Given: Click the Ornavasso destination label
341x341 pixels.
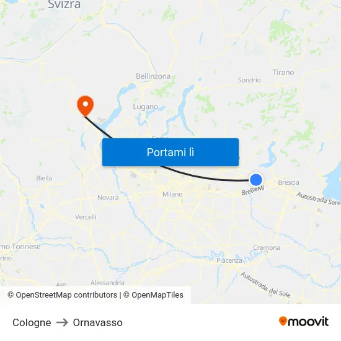Looking at the screenshot, I should click(97, 322).
